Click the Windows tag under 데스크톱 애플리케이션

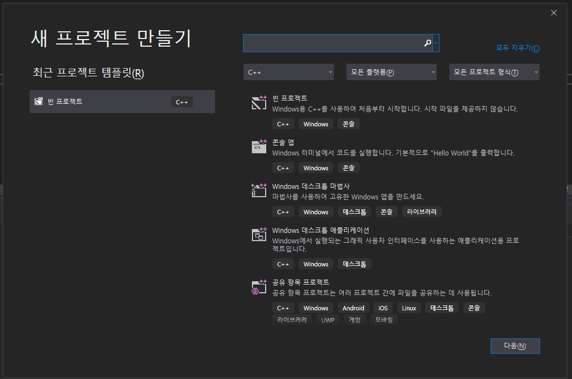pos(316,264)
